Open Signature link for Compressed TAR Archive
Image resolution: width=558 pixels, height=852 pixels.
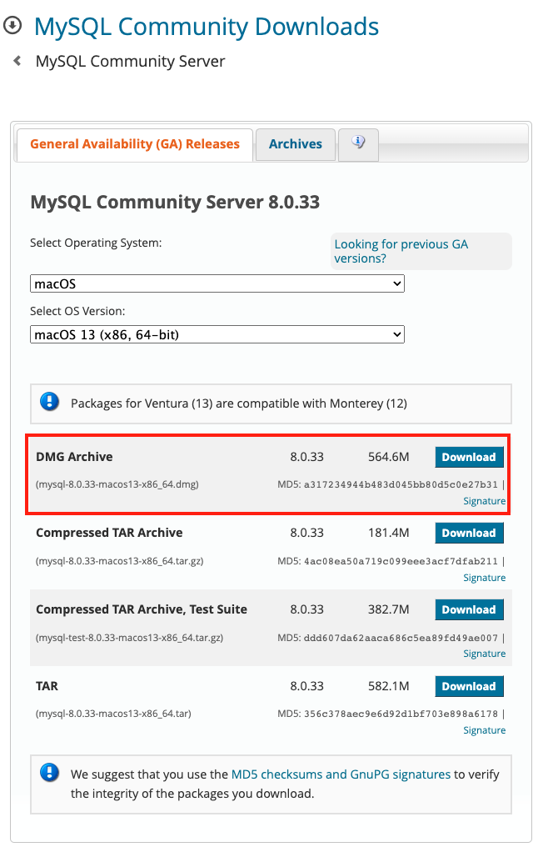pyautogui.click(x=484, y=578)
